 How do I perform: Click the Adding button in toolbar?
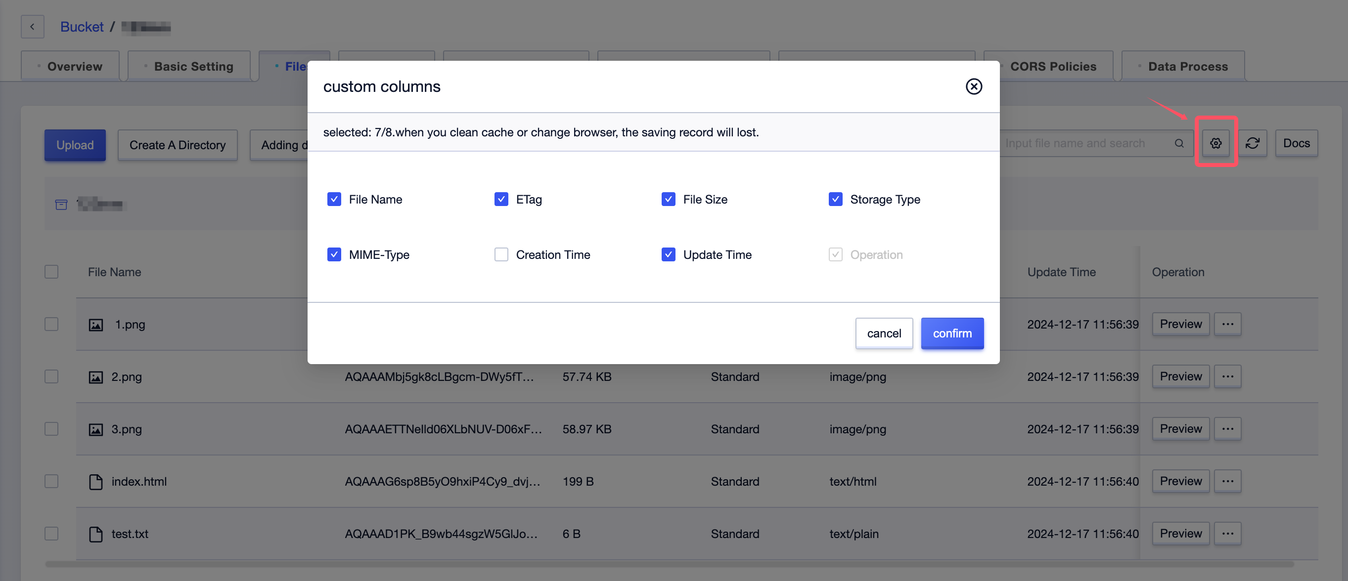point(279,145)
